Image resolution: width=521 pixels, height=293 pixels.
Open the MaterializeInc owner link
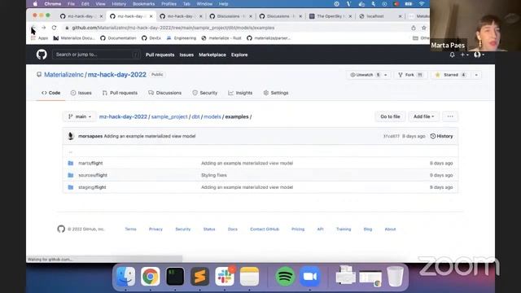(x=63, y=75)
